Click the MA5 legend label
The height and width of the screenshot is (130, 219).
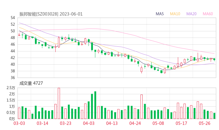click(160, 14)
